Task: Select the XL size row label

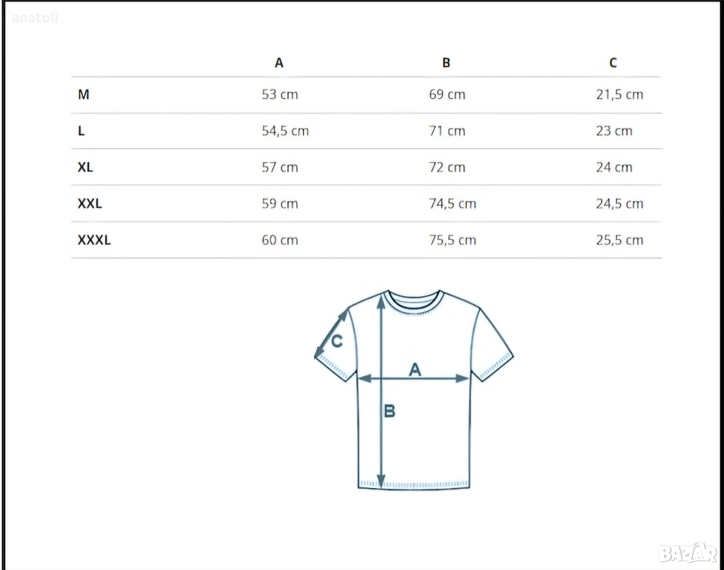Action: 86,167
